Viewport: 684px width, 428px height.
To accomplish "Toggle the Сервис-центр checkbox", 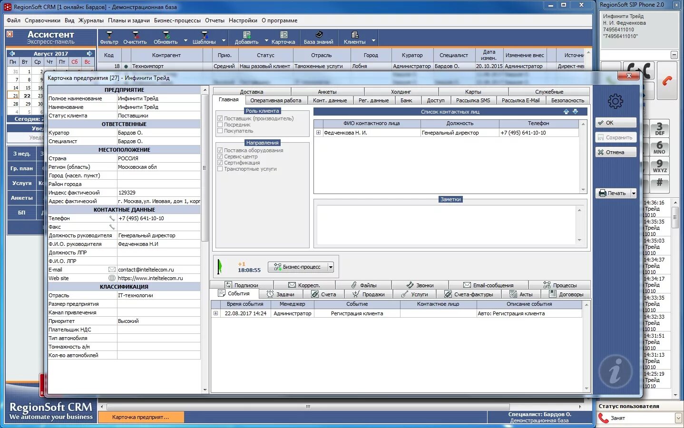I will click(220, 156).
